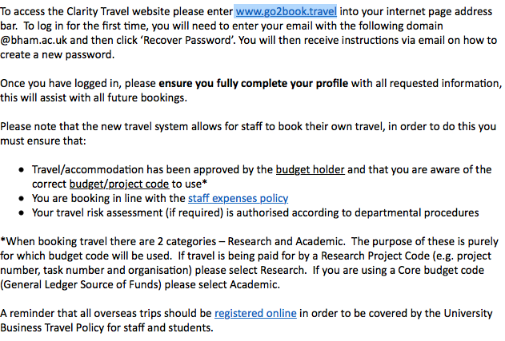Viewport: 505px width, 341px height.
Task: Click the bold "ensure you fully complete your profile" text
Action: (x=262, y=83)
